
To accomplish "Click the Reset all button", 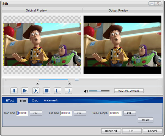I will 111,131.
